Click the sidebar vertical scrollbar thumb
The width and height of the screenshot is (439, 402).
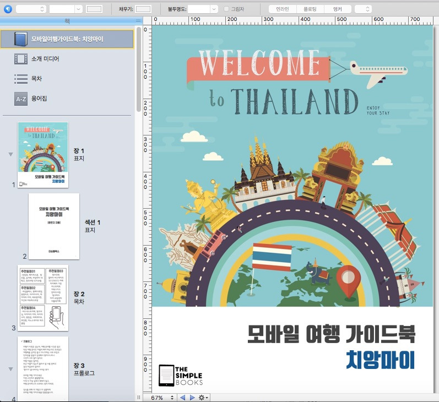click(x=139, y=69)
